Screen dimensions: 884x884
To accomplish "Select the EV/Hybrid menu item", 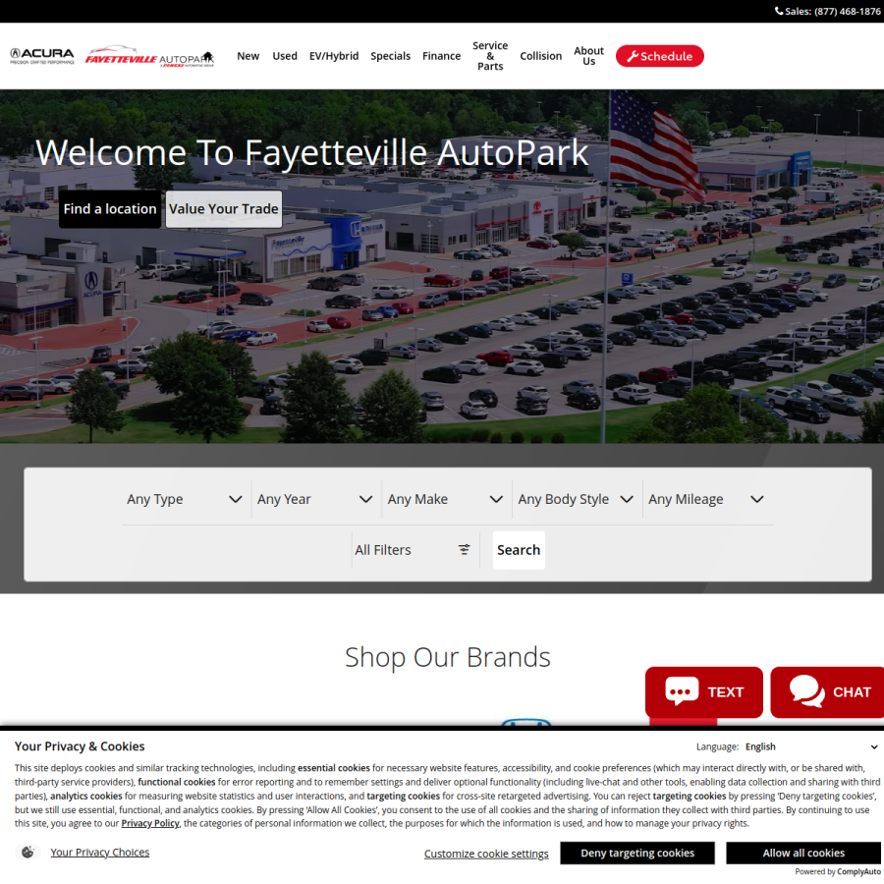I will [334, 56].
